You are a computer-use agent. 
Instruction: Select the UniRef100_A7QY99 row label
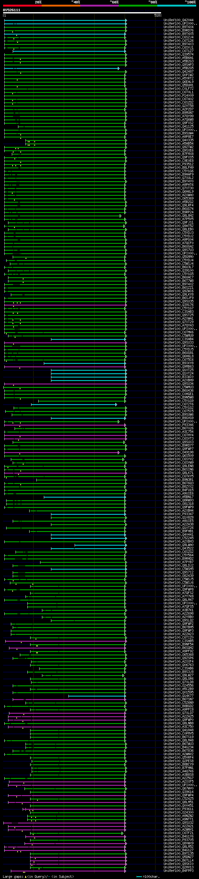click(178, 116)
